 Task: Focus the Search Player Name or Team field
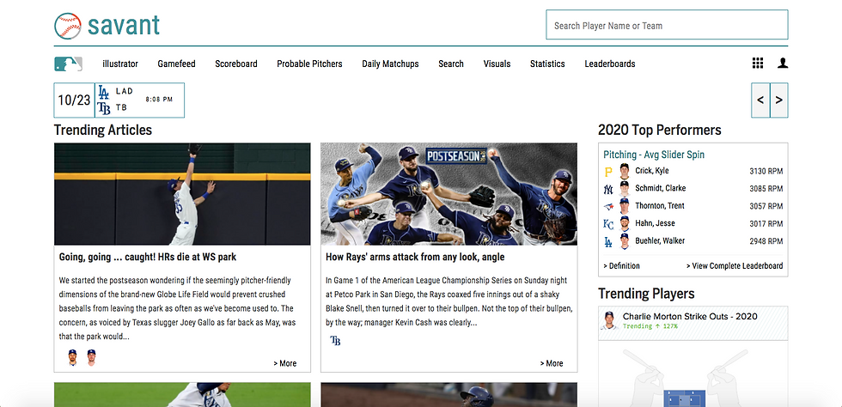[667, 25]
